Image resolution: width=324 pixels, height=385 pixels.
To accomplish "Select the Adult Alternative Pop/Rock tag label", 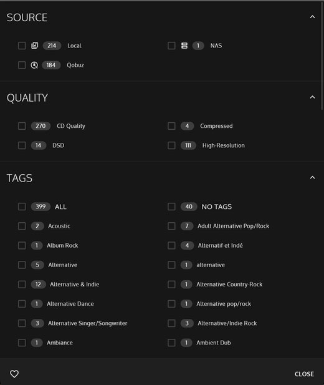I will tap(233, 226).
